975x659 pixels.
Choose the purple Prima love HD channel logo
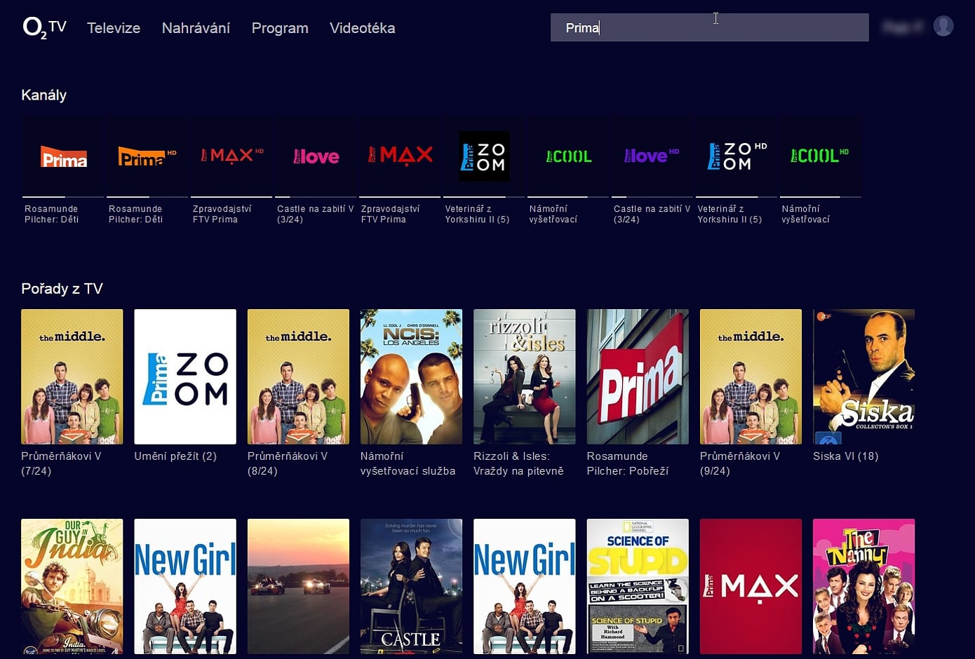click(x=652, y=156)
